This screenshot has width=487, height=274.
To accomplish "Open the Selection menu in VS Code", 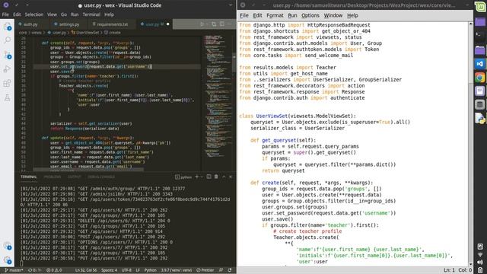I will point(33,14).
